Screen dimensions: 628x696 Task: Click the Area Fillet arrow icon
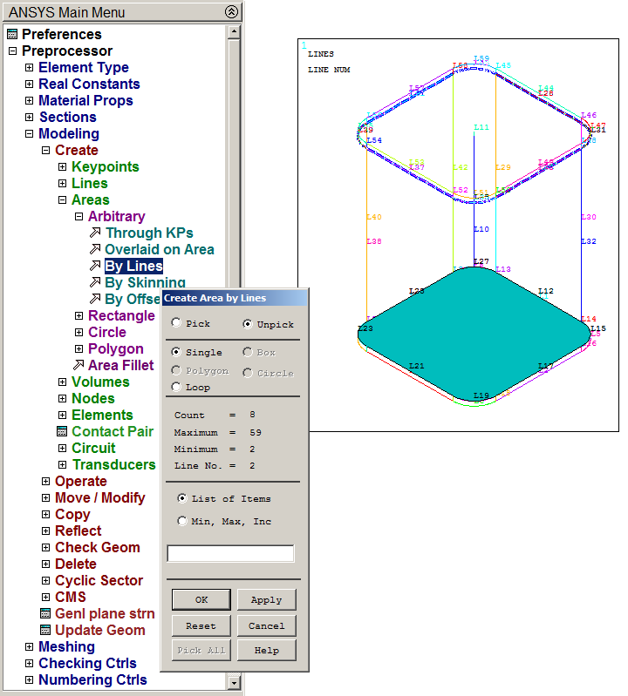(x=78, y=365)
